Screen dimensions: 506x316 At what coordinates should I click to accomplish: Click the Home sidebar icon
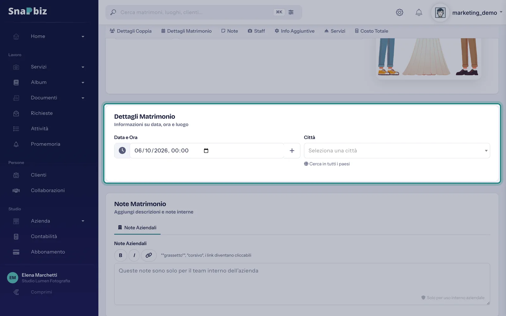pos(16,36)
